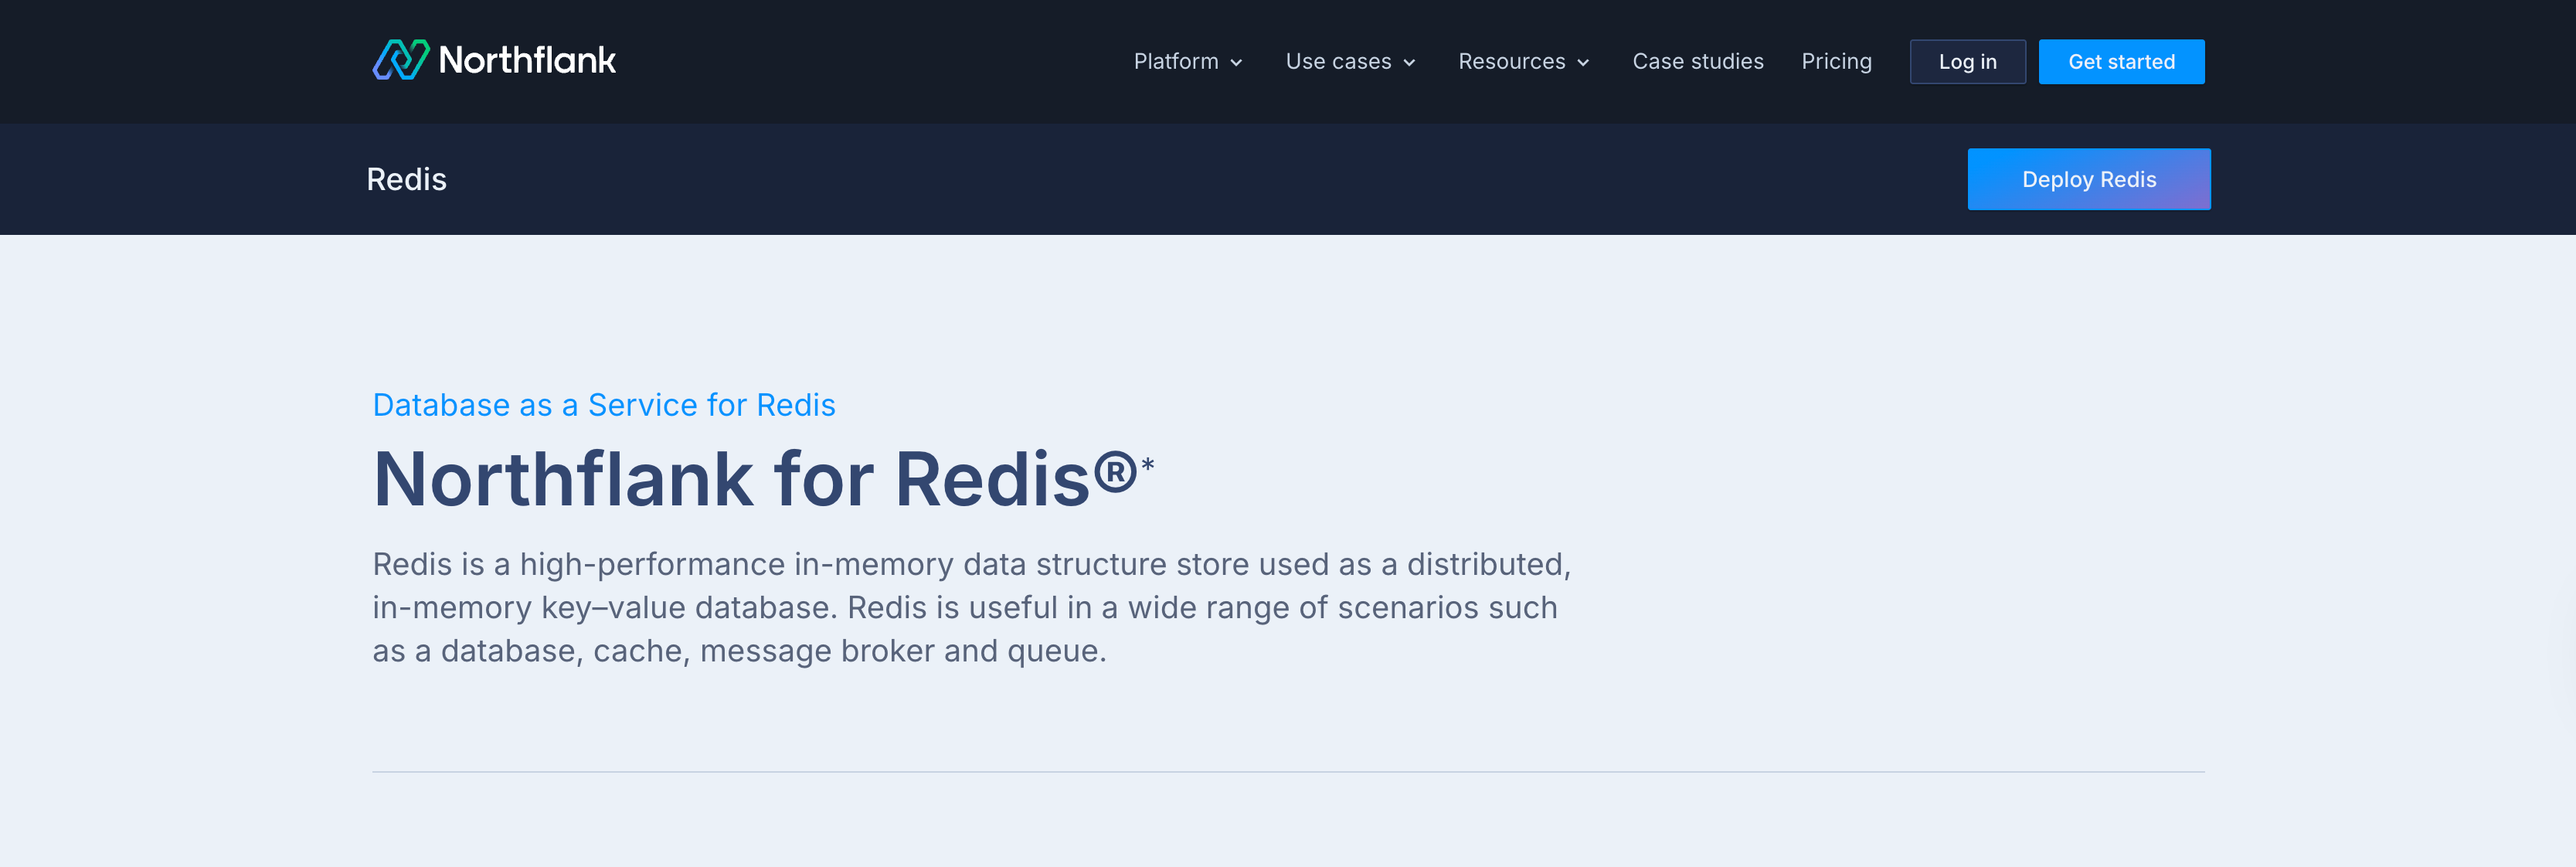The image size is (2576, 867).
Task: Click the green Northflank emblem in the navbar
Action: 402,61
